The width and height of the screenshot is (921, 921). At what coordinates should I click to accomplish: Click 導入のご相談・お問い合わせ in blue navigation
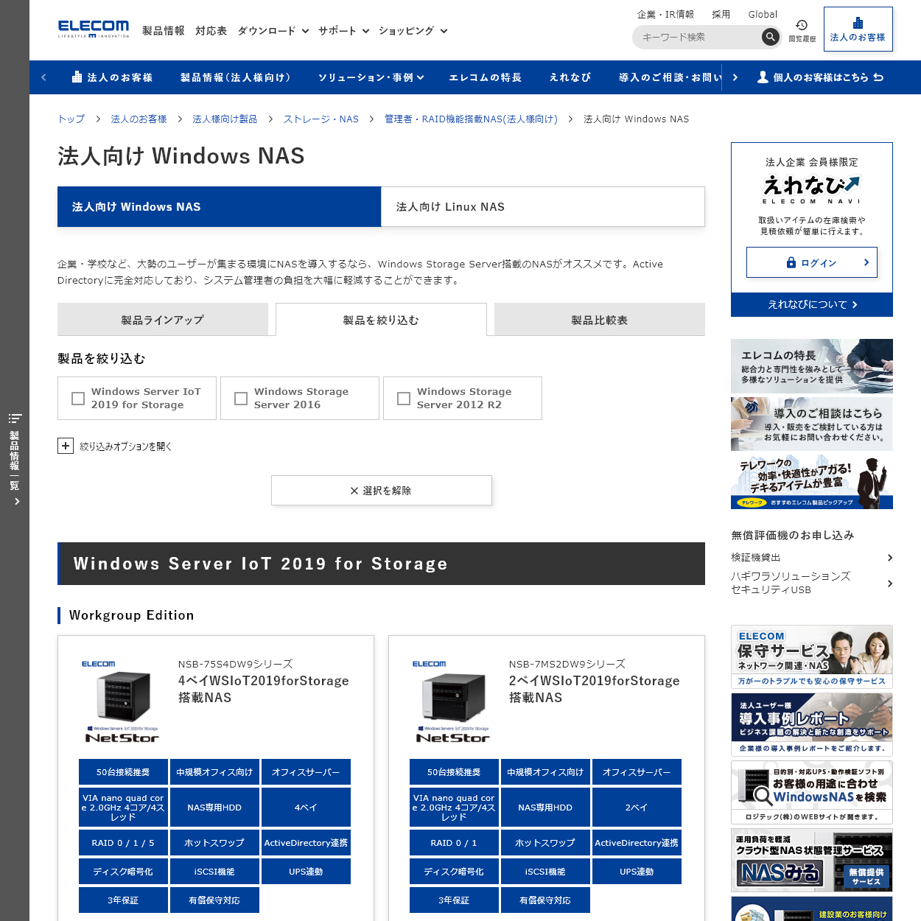click(670, 77)
